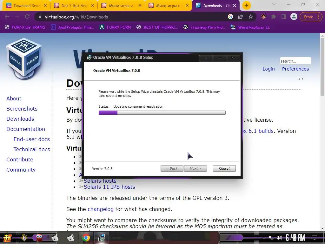Close the Downloads tab
The width and height of the screenshot is (325, 244).
235,6
